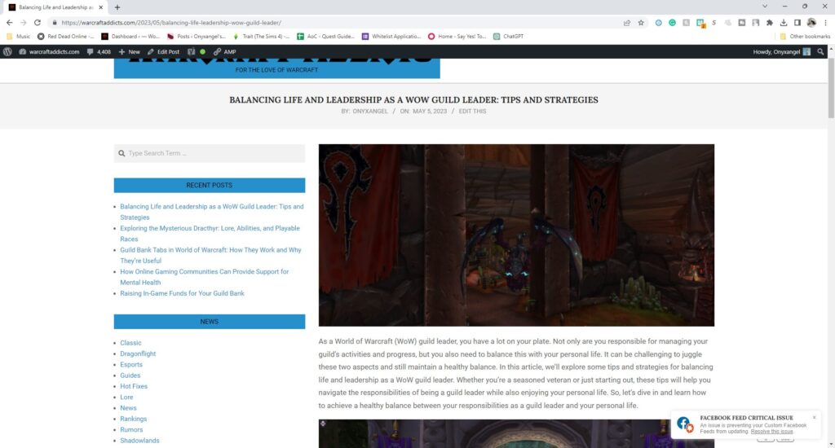Share this page via share icon
The image size is (835, 448).
(x=627, y=22)
